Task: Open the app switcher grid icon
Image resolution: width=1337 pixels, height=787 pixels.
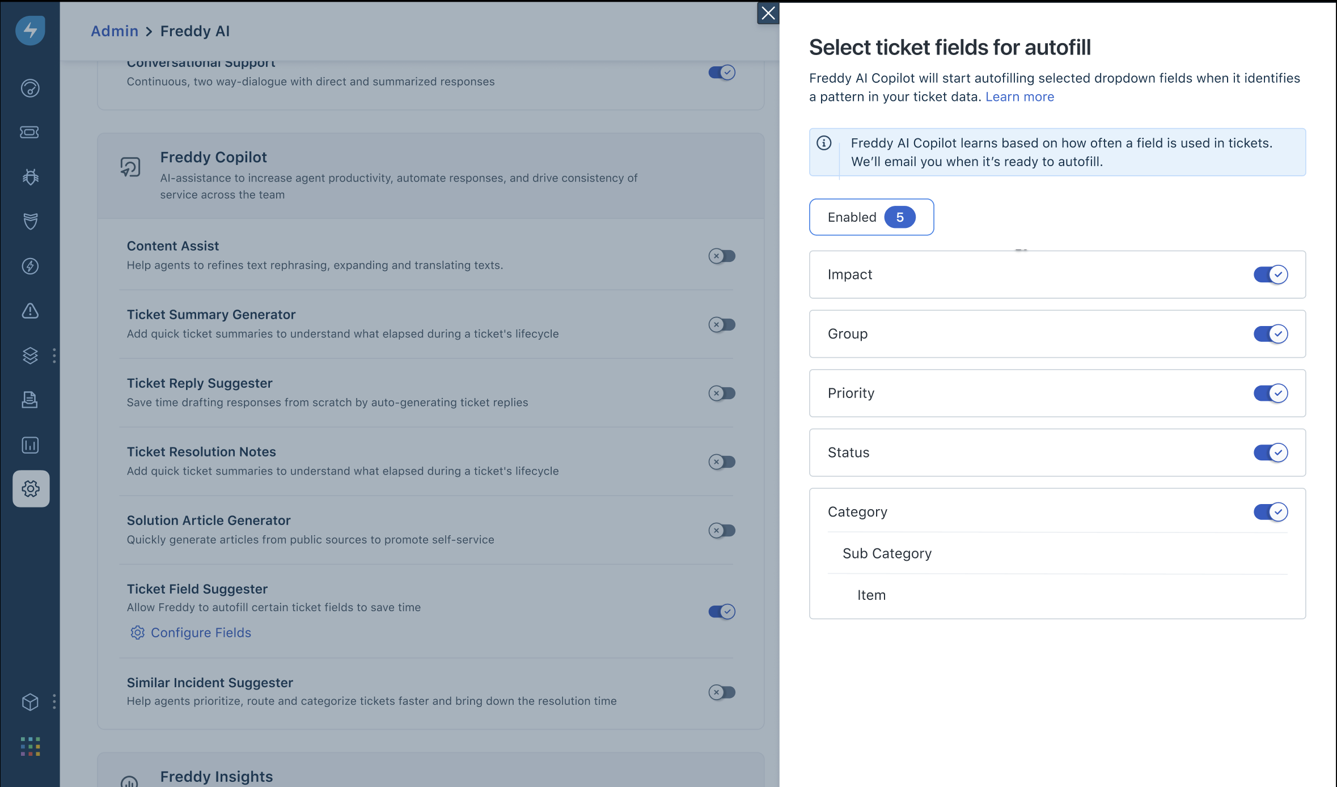Action: tap(30, 747)
